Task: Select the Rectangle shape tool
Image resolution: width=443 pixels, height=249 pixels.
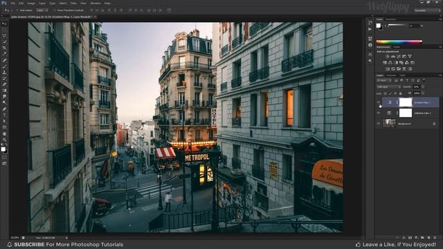Action: 4,127
